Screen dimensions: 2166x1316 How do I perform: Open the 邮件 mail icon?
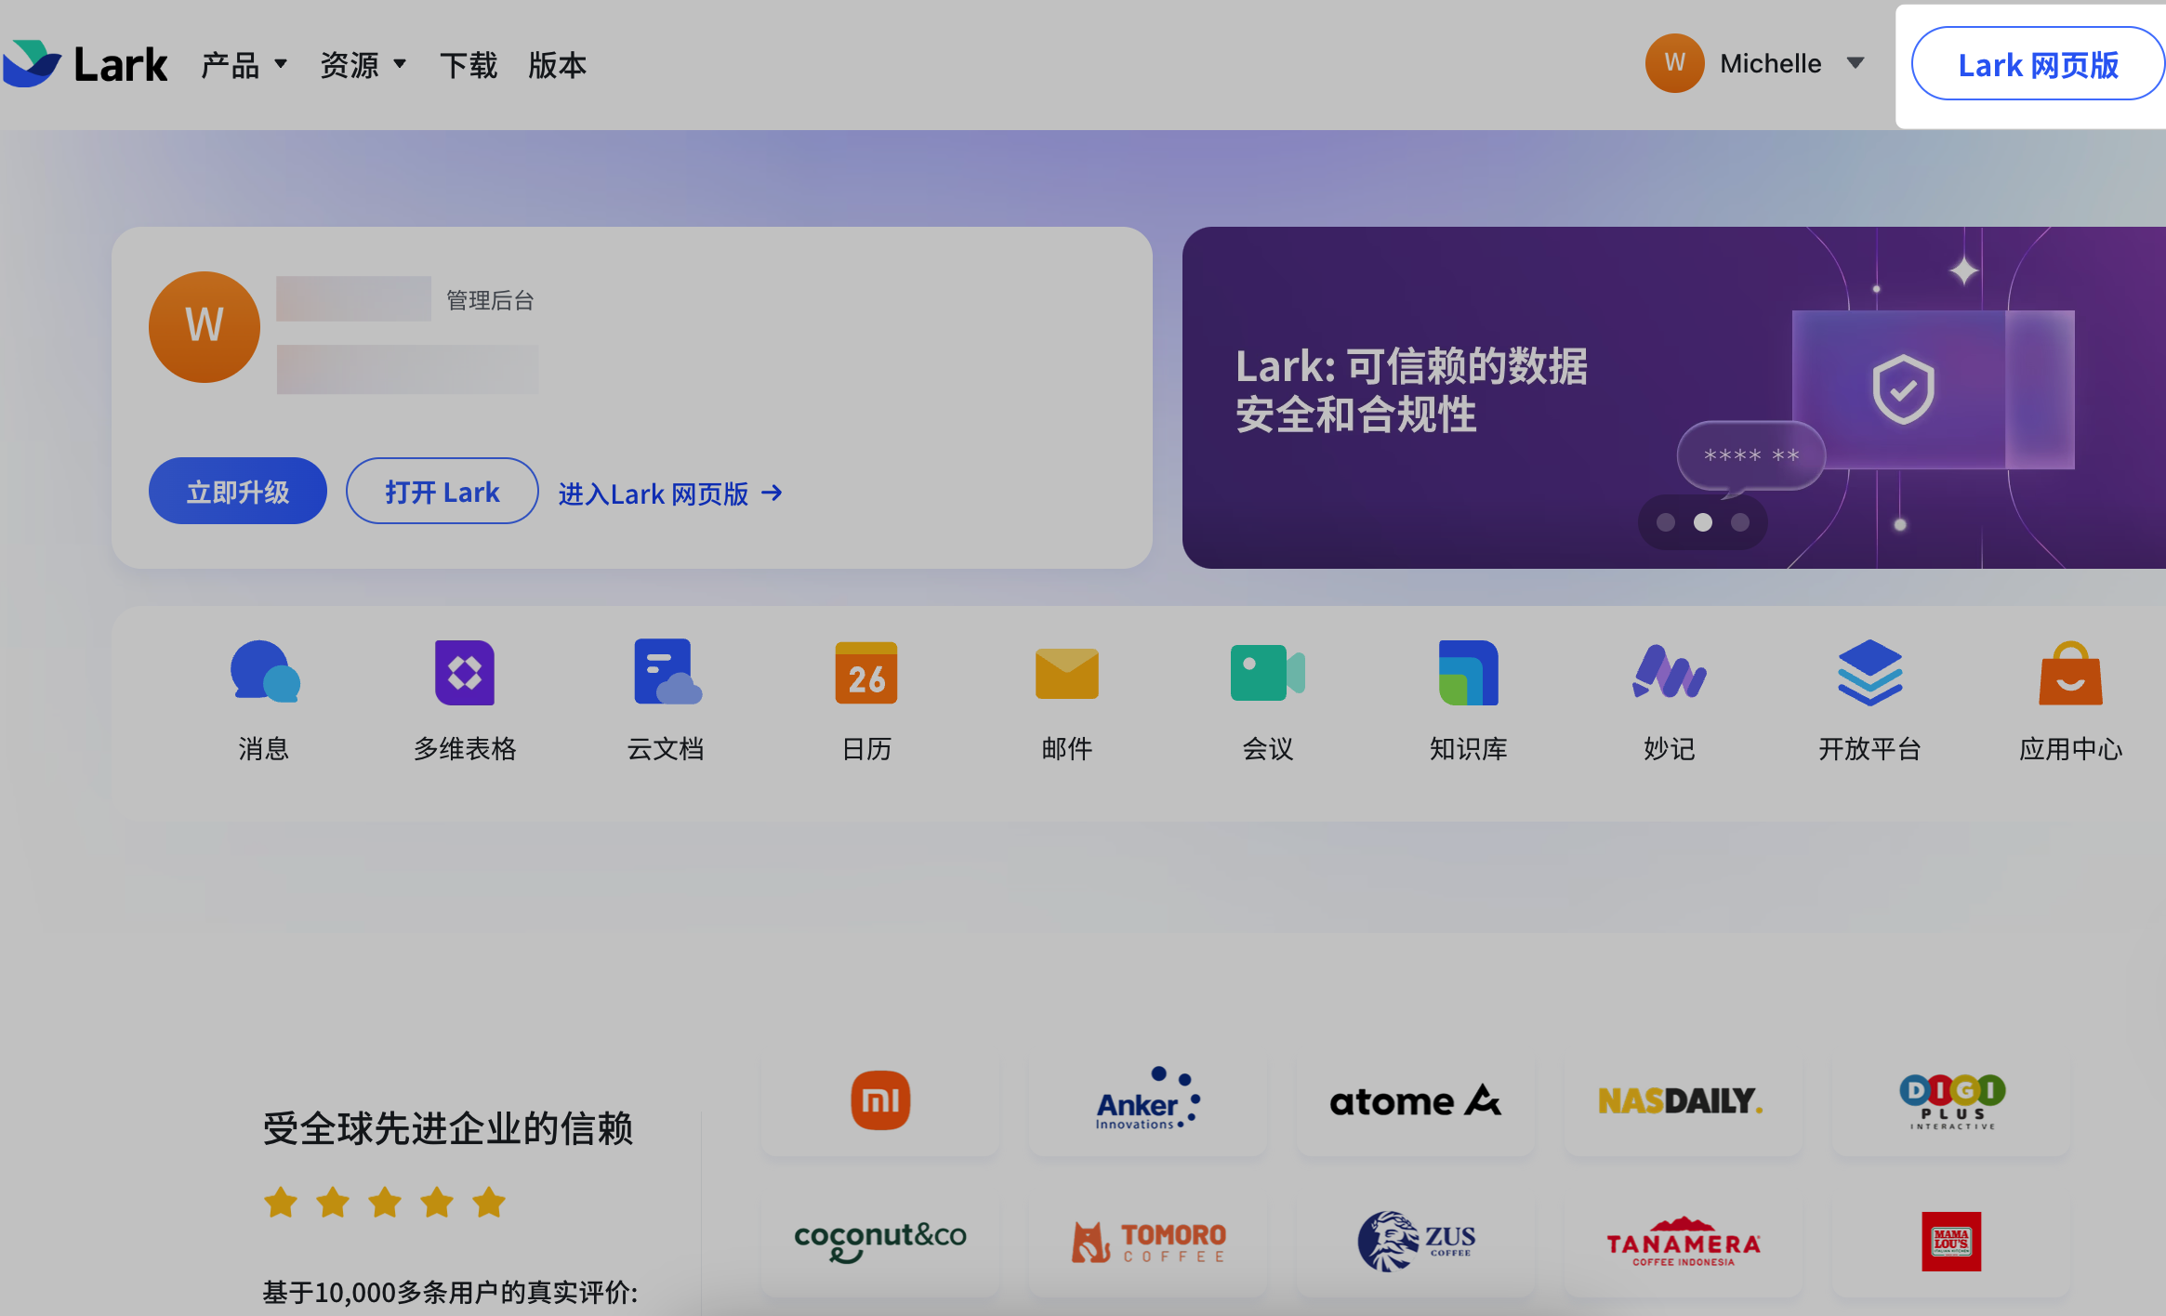pos(1067,673)
